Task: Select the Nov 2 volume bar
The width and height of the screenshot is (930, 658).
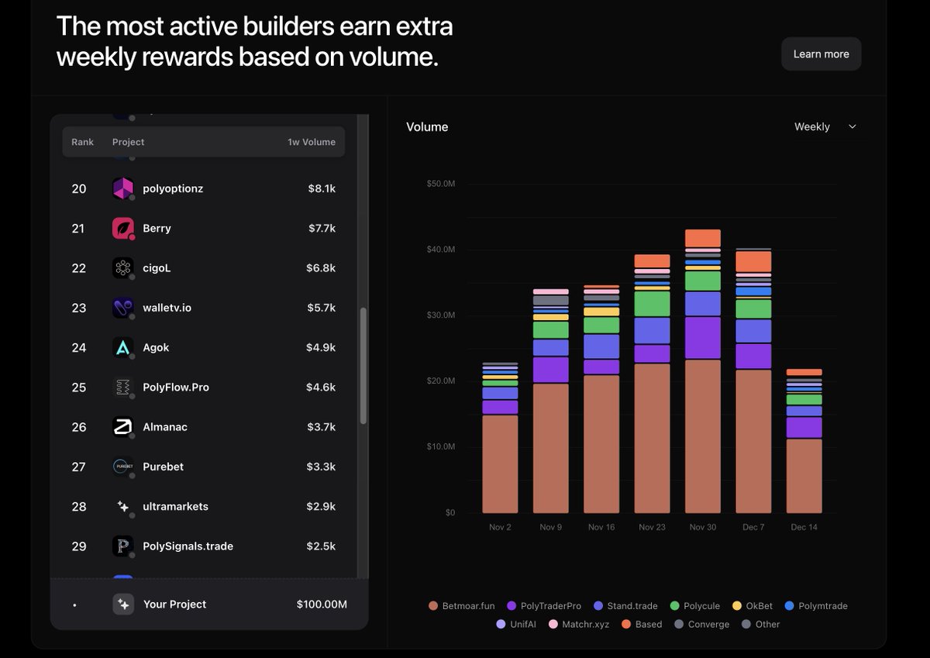Action: pyautogui.click(x=500, y=438)
